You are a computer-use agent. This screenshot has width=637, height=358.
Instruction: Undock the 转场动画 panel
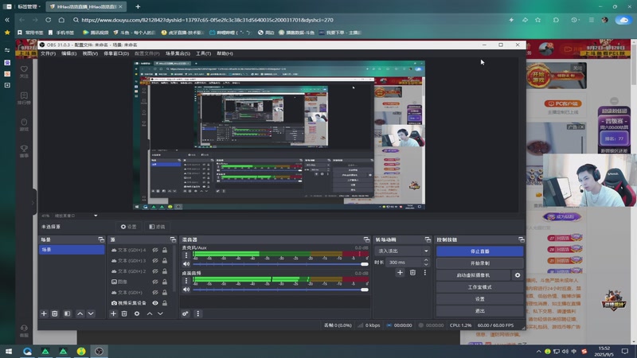tap(428, 239)
